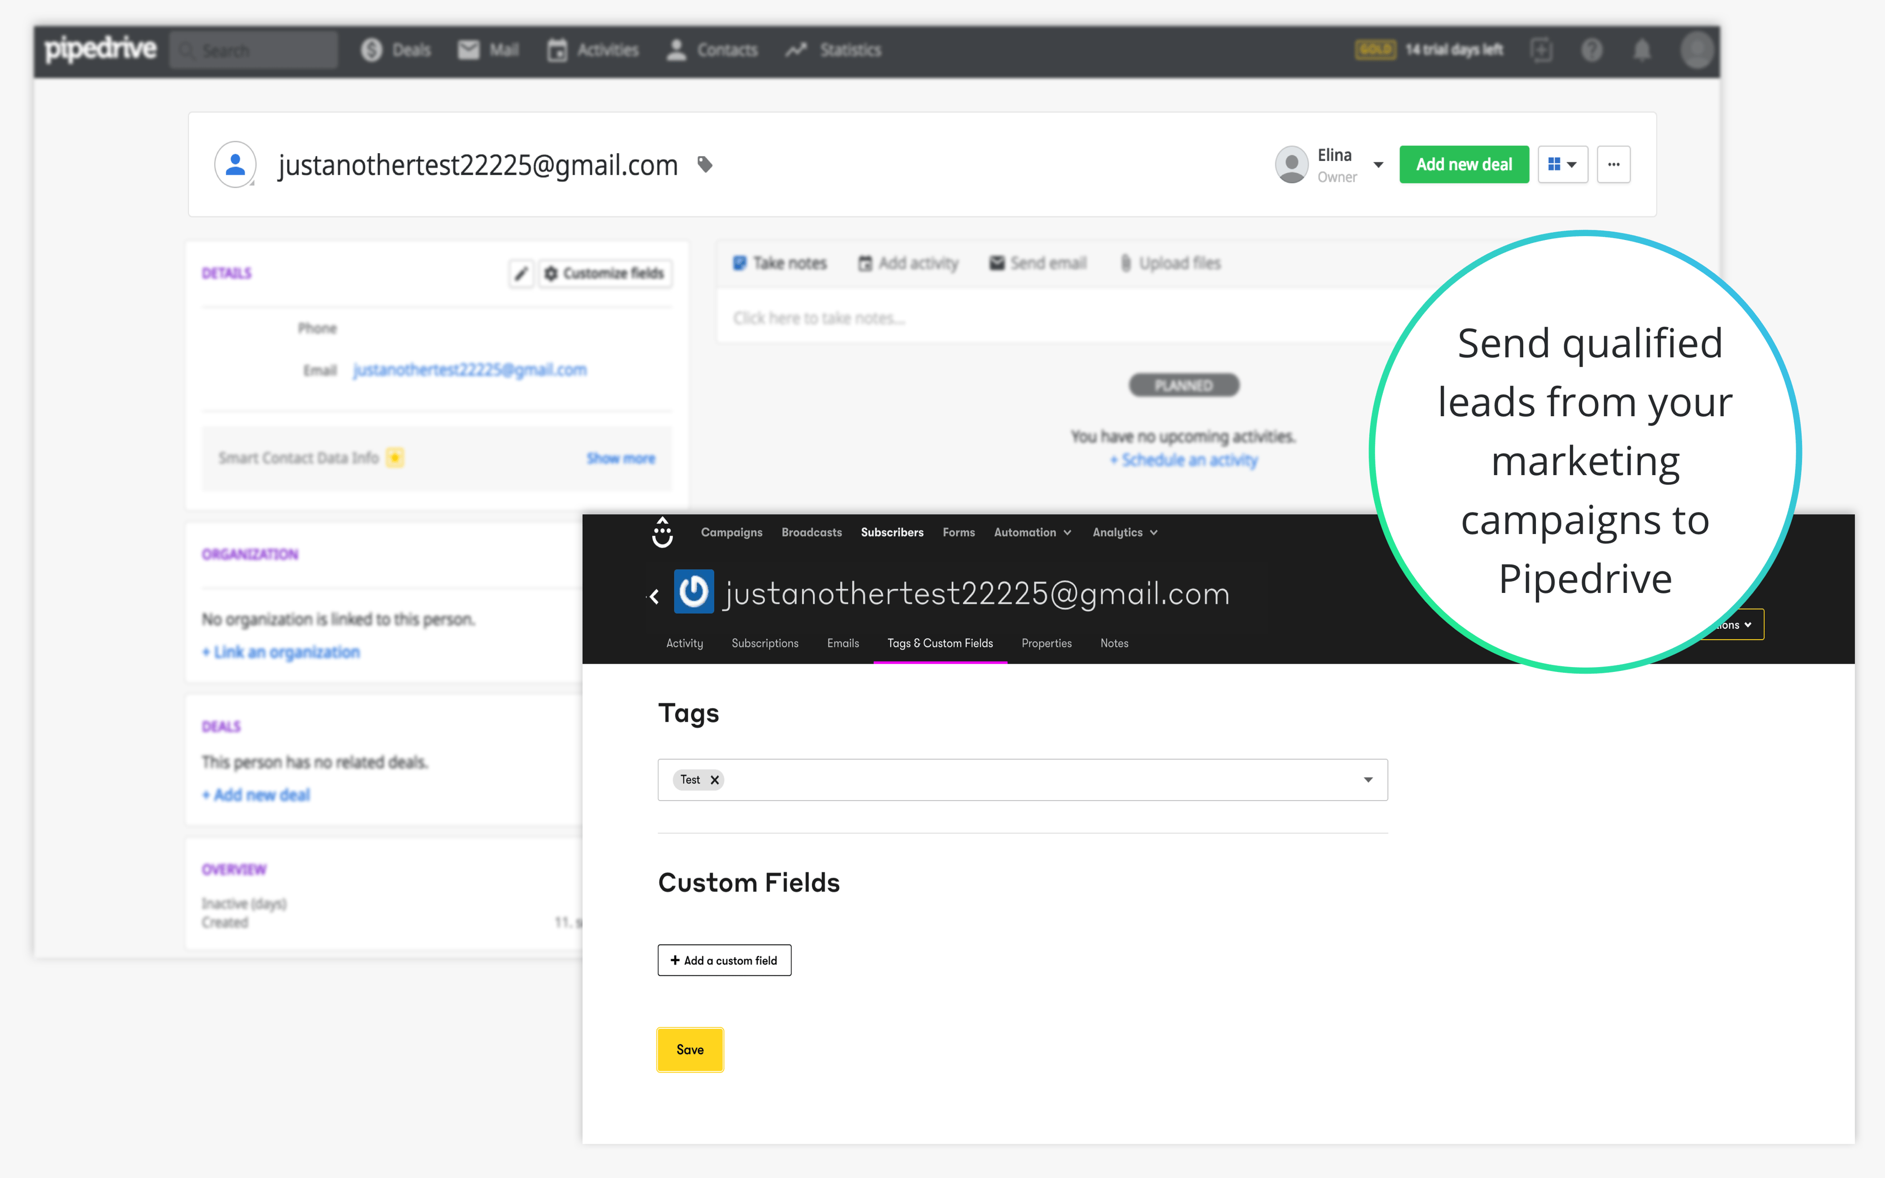The width and height of the screenshot is (1885, 1178).
Task: Click the Statistics trend line icon
Action: (x=796, y=51)
